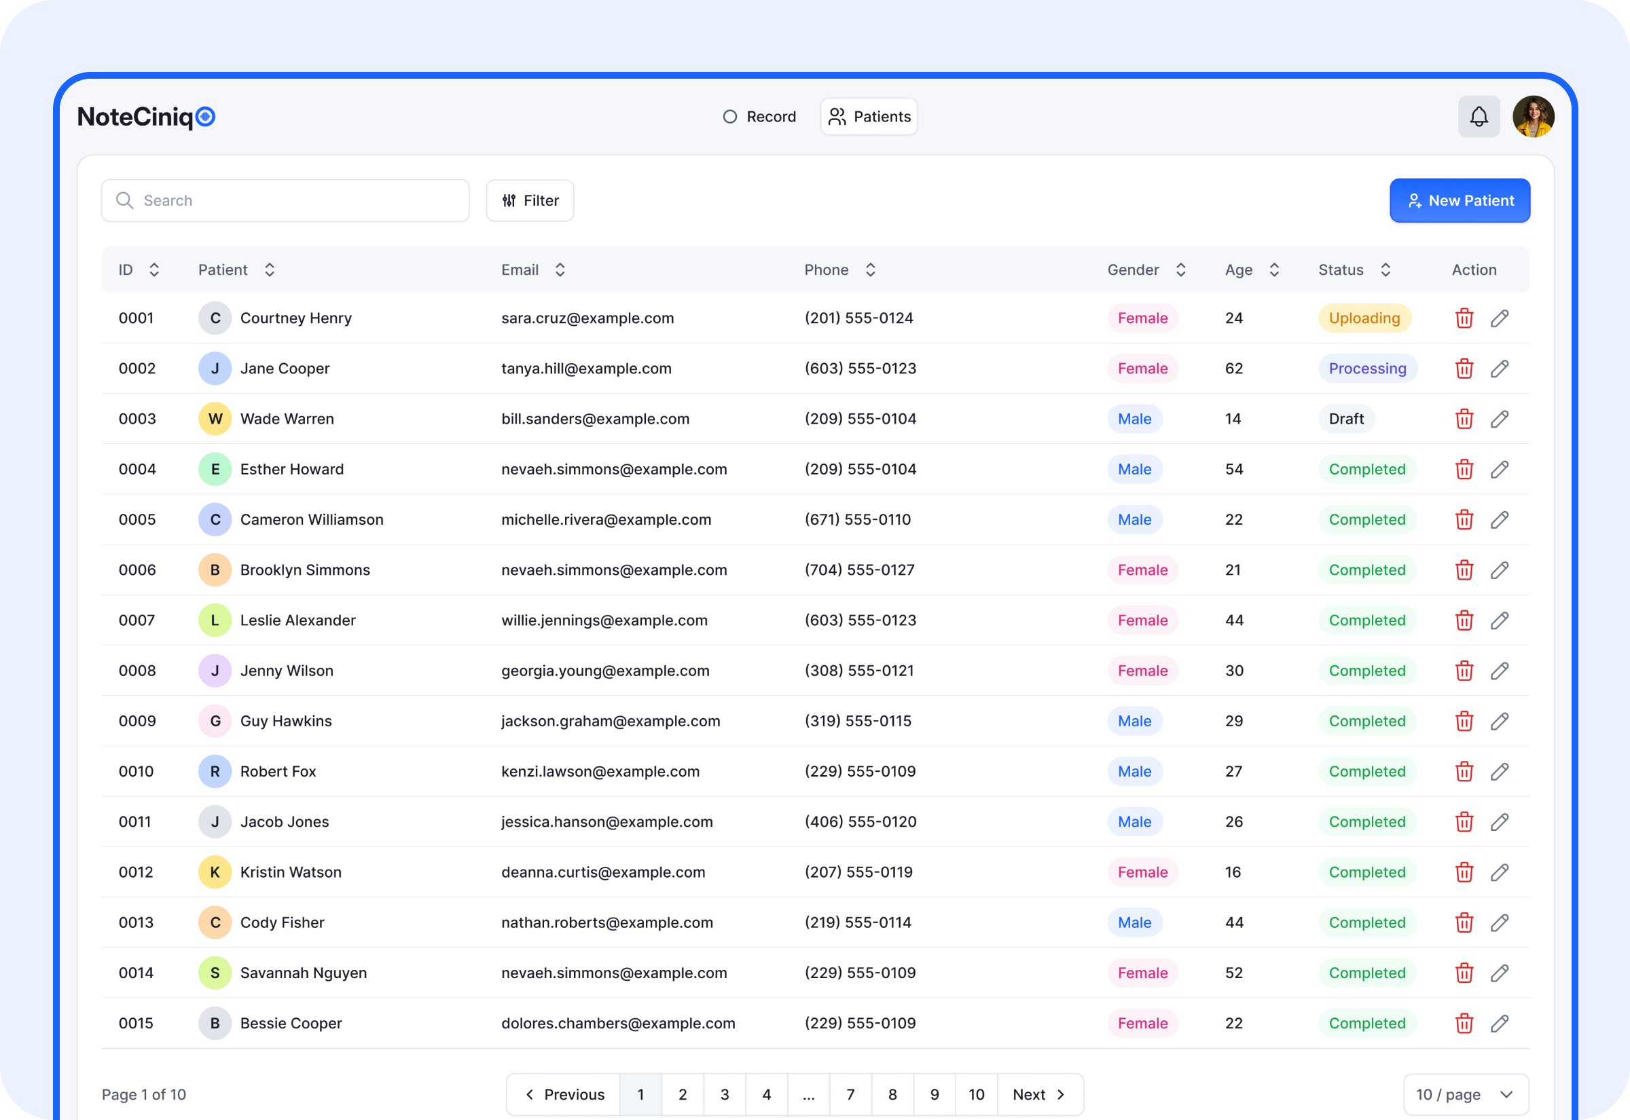Screen dimensions: 1630x1120
Task: Click the ID column sort chevrons
Action: pyautogui.click(x=153, y=269)
